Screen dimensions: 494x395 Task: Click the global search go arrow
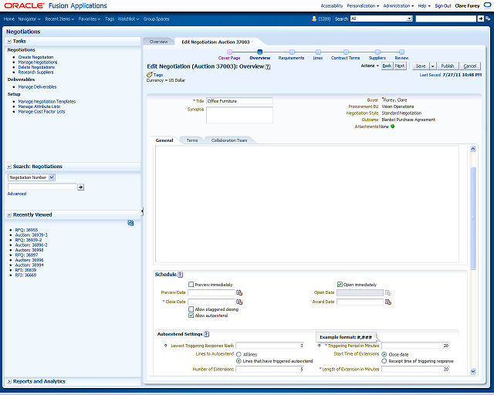coord(480,19)
